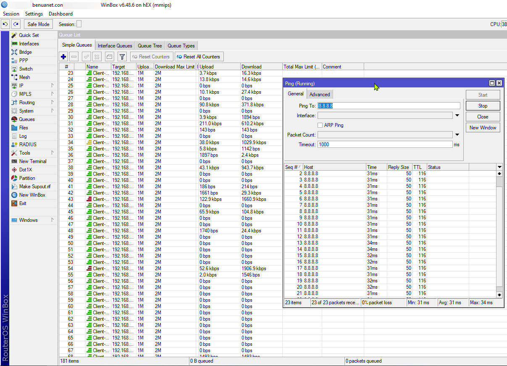Click the Reset All Counters button
Viewport: 507px width, 366px height.
(x=199, y=56)
